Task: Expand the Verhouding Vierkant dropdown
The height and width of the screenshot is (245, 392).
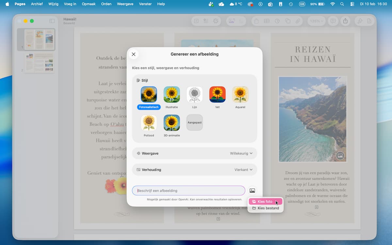Action: 243,170
